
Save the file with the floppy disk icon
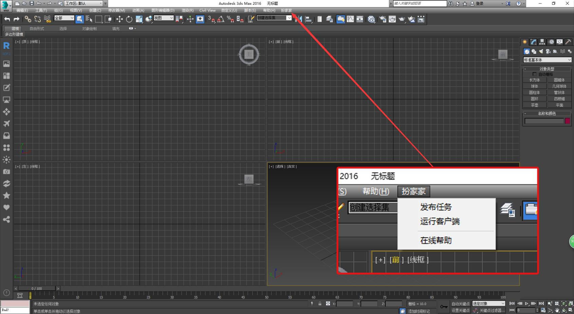(32, 3)
